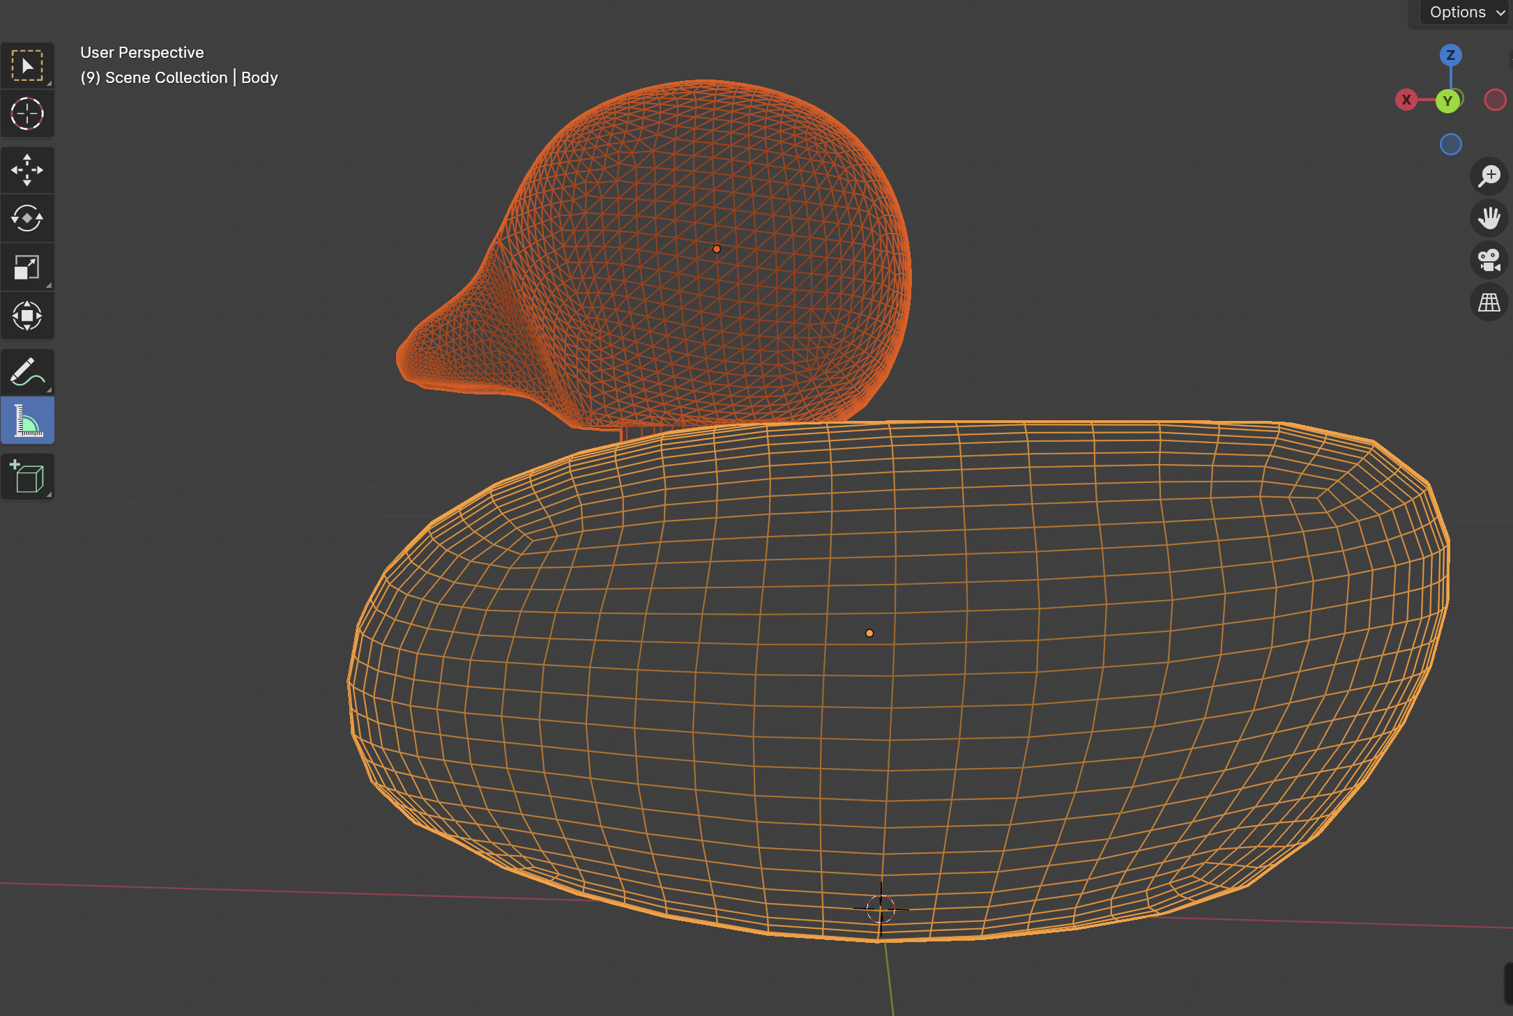Click the green Y axis gizmo ball

1447,101
